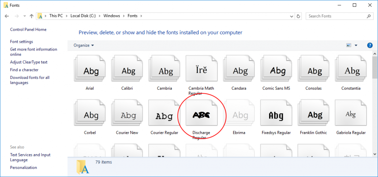Click This PC in the address path
Viewport: 378px width, 177px height.
56,16
